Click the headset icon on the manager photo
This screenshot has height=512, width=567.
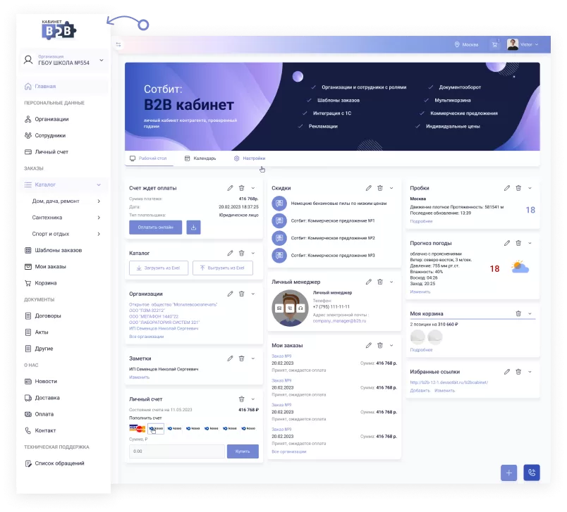coord(300,308)
